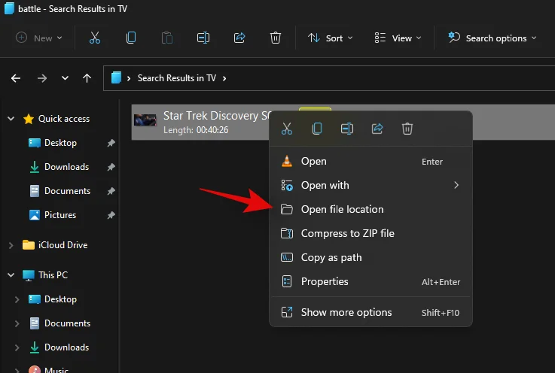Click the Delete trash icon in the top toolbar
The height and width of the screenshot is (373, 555).
tap(276, 38)
